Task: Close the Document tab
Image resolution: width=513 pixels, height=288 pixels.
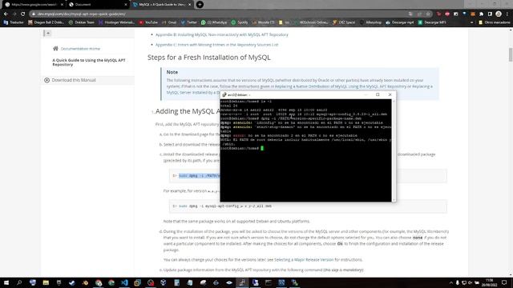Action: (126, 5)
